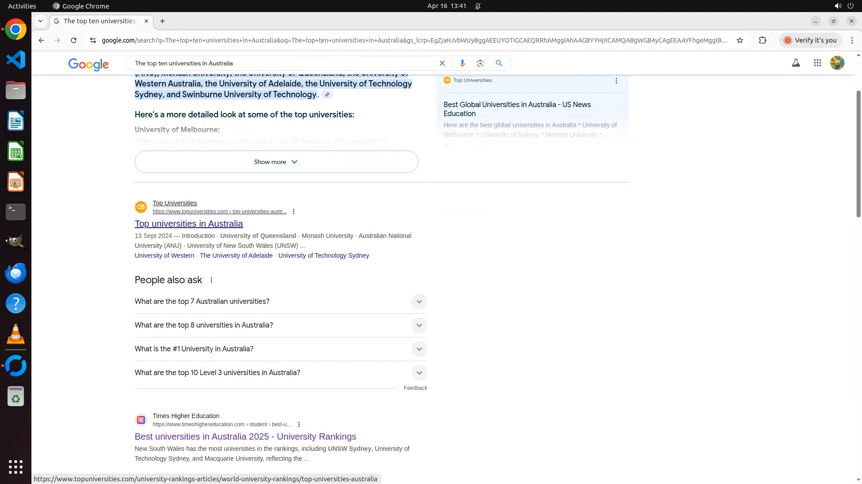Open Chrome extensions puzzle icon
The image size is (862, 484).
coord(762,40)
